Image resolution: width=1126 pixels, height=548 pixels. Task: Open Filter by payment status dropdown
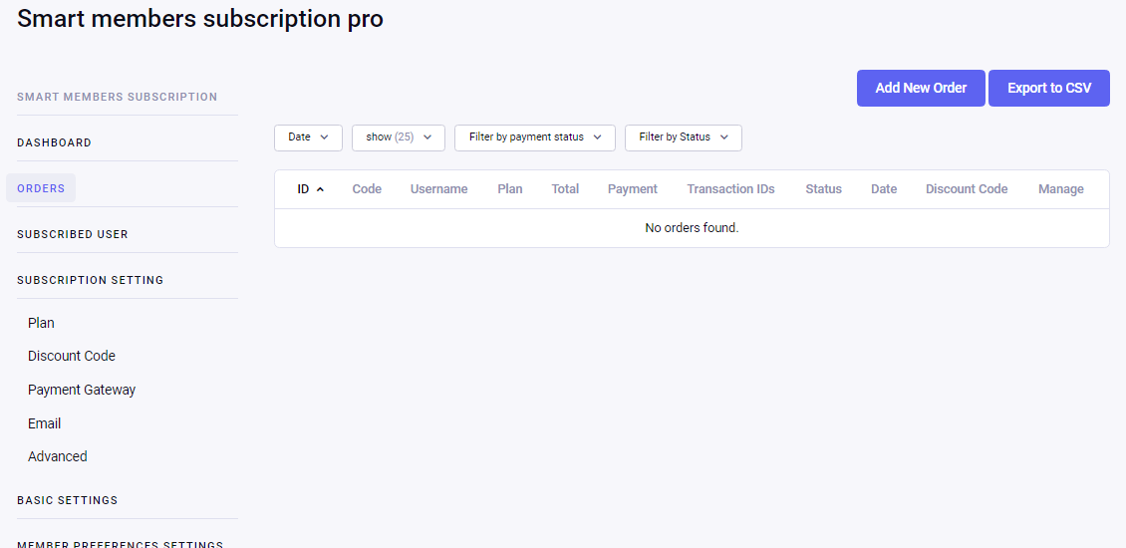pyautogui.click(x=534, y=137)
